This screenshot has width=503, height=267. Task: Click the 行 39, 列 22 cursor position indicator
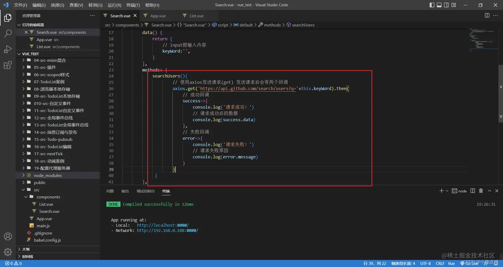[375, 263]
